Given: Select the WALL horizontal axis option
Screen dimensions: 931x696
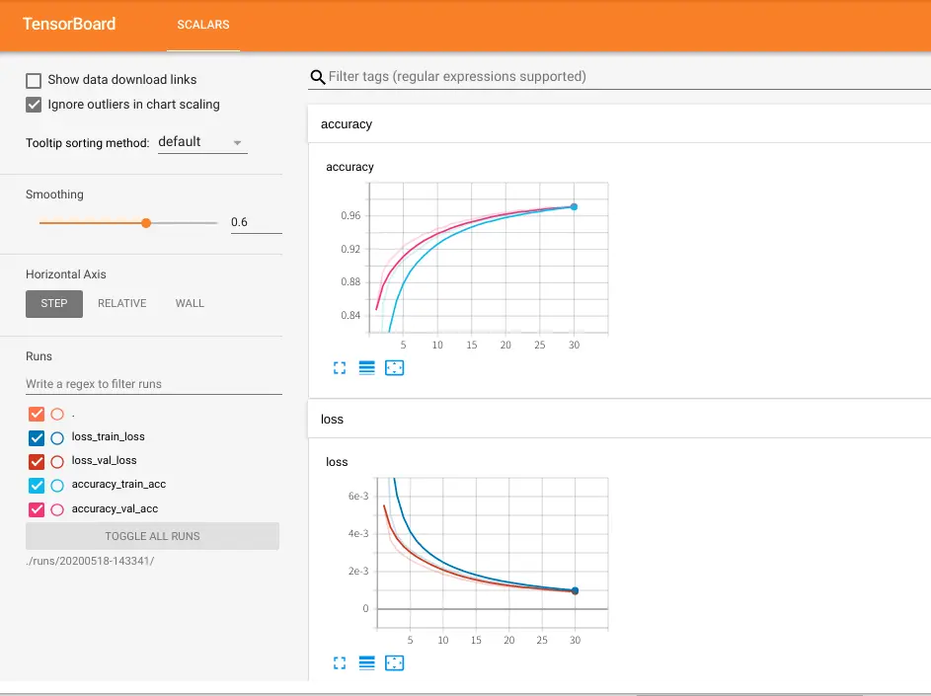Looking at the screenshot, I should click(190, 303).
